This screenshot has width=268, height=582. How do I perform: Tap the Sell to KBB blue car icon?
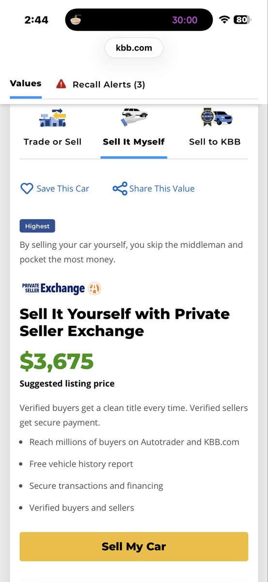pos(216,117)
